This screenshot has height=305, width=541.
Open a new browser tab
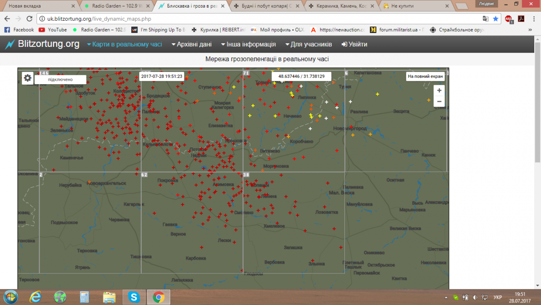tap(461, 6)
